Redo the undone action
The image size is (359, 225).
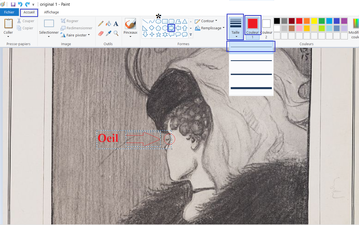tap(27, 4)
